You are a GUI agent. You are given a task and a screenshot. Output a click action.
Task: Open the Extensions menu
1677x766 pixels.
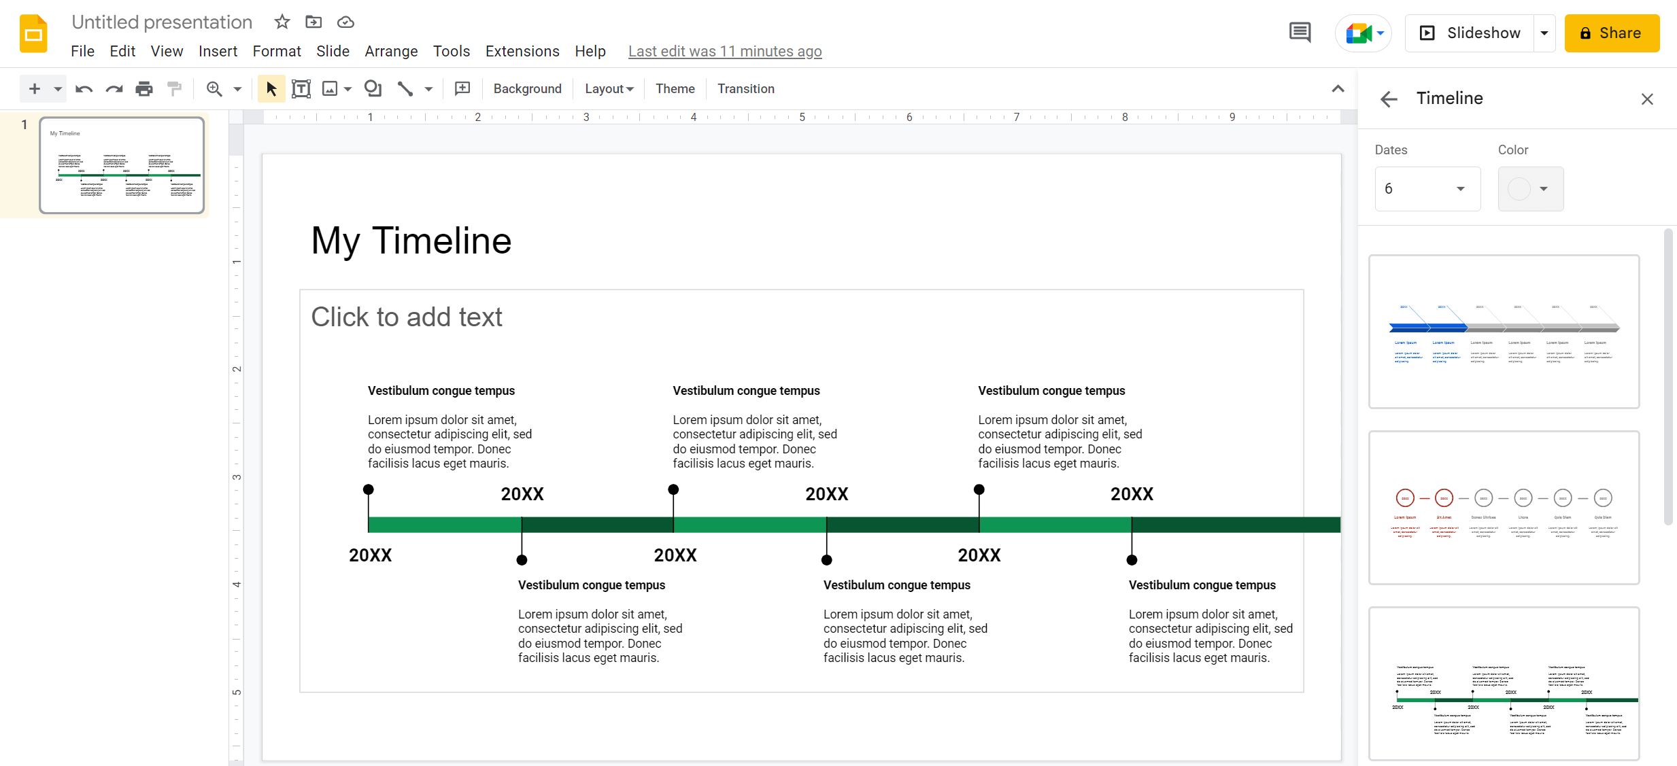521,50
